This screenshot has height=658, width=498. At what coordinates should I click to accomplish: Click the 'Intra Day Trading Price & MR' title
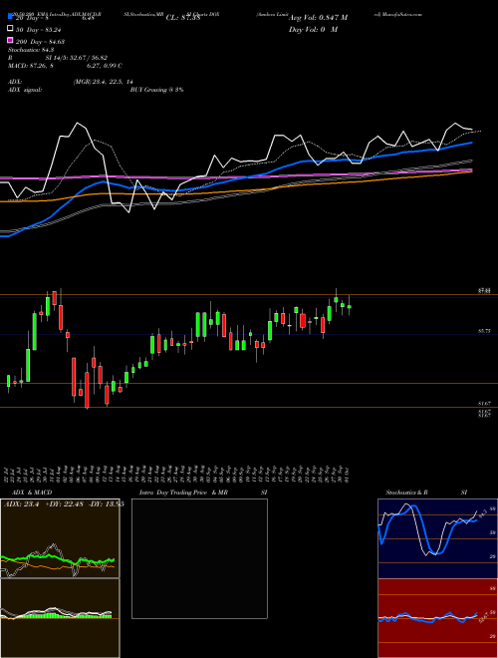click(x=183, y=493)
